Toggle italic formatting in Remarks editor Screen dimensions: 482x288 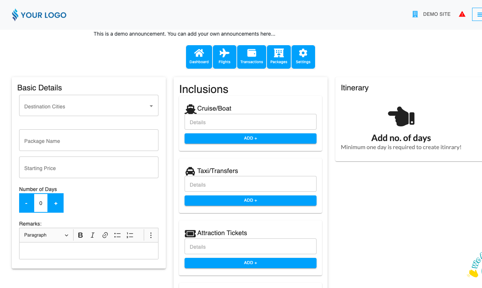93,235
